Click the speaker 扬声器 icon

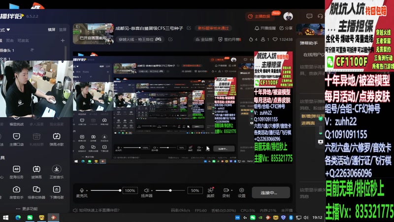click(146, 190)
